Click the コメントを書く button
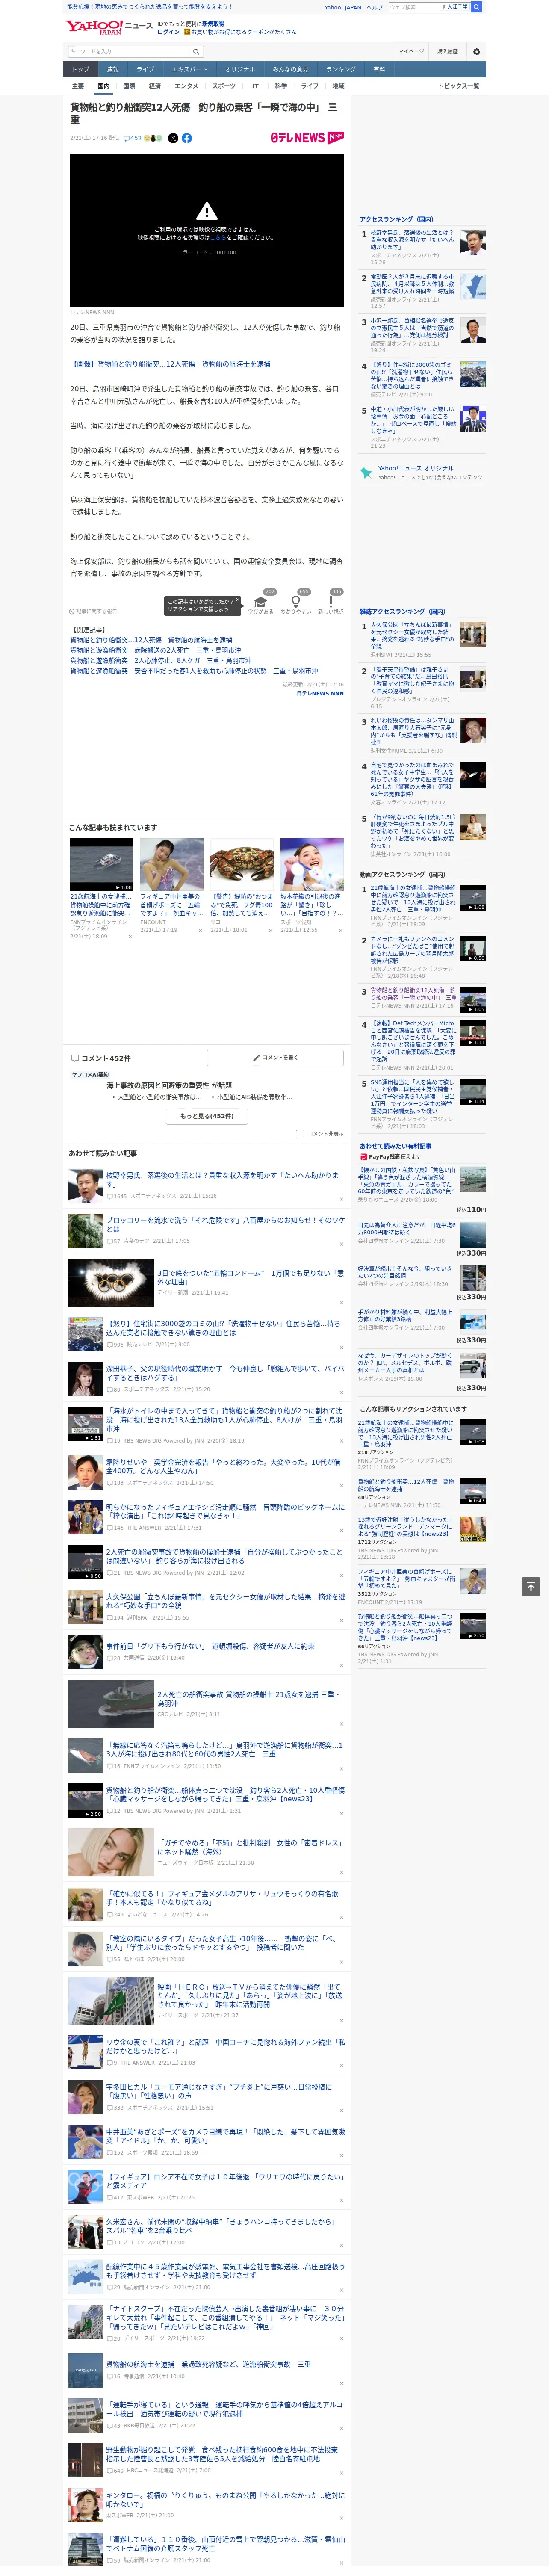This screenshot has width=549, height=2566. 275,1058
